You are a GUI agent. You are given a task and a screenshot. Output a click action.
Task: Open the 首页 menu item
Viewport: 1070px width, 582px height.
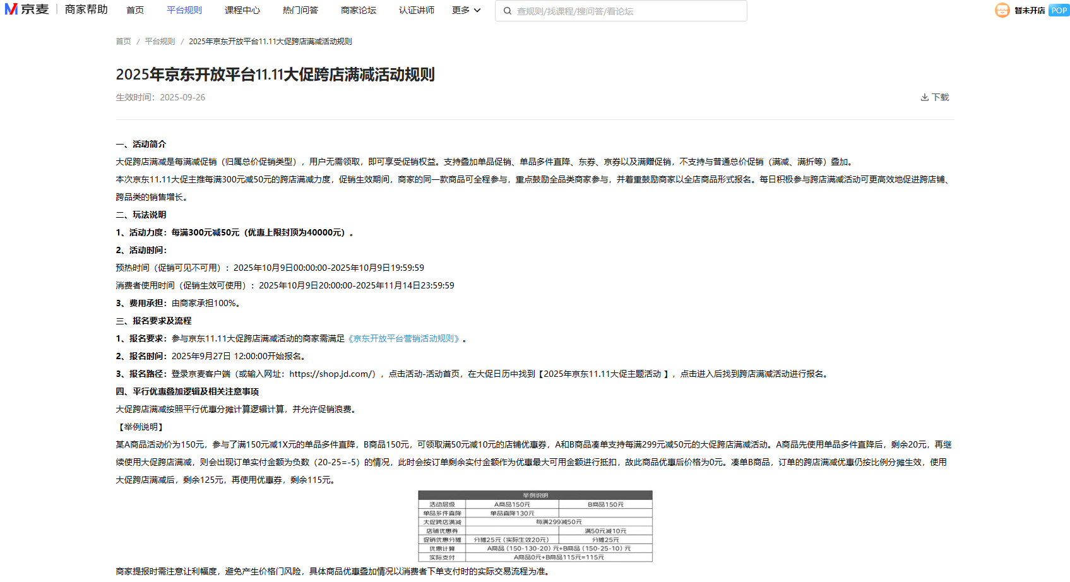click(135, 10)
